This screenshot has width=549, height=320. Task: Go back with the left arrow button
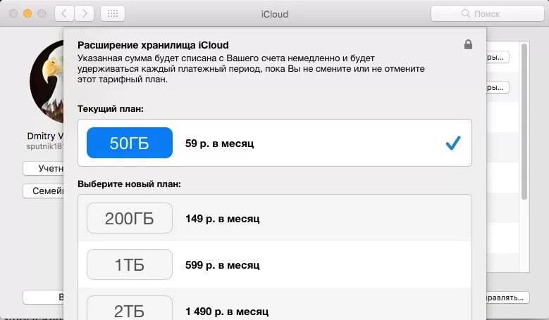(x=64, y=13)
